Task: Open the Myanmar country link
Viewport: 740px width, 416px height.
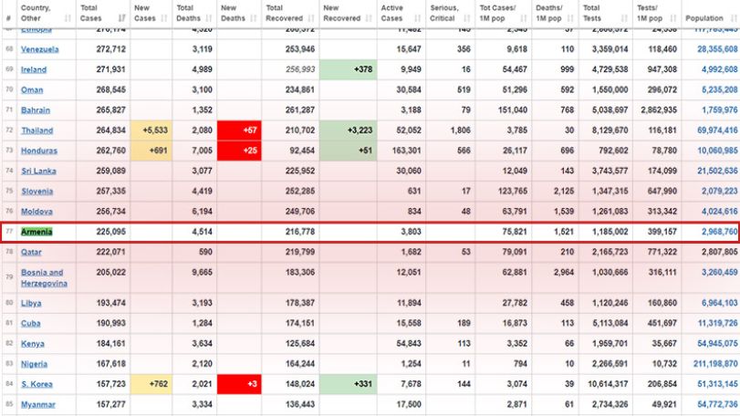Action: pos(38,404)
